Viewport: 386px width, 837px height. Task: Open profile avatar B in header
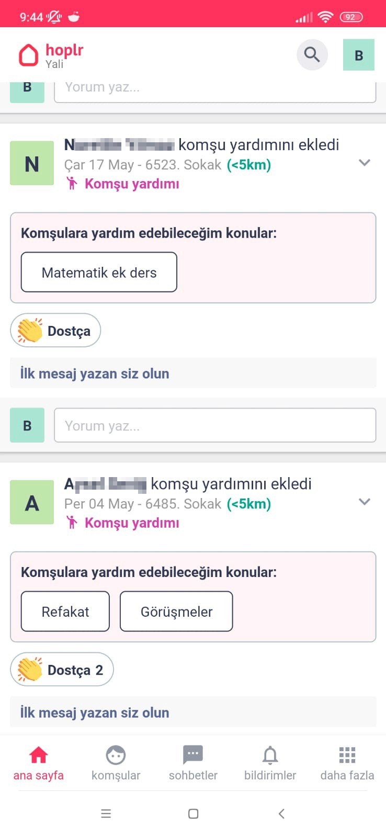click(x=358, y=55)
